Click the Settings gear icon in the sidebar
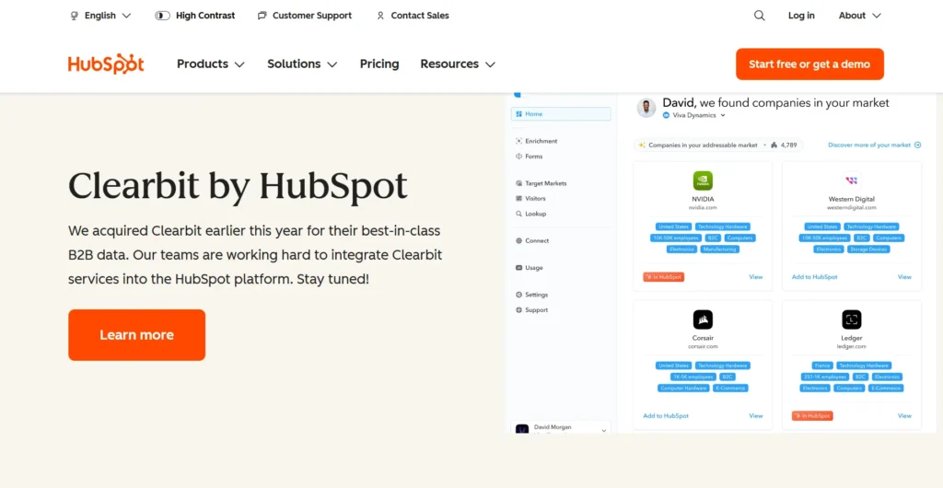The height and width of the screenshot is (488, 943). pyautogui.click(x=519, y=295)
